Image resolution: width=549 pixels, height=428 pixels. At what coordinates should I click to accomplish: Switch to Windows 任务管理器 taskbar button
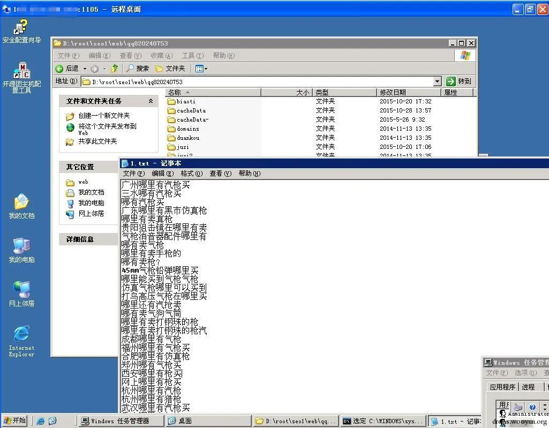click(x=121, y=421)
